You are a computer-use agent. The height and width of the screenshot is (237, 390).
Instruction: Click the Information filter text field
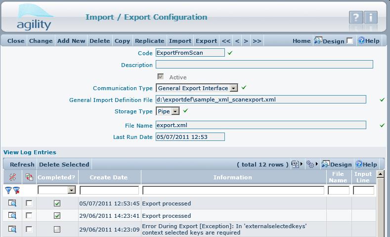coord(233,190)
